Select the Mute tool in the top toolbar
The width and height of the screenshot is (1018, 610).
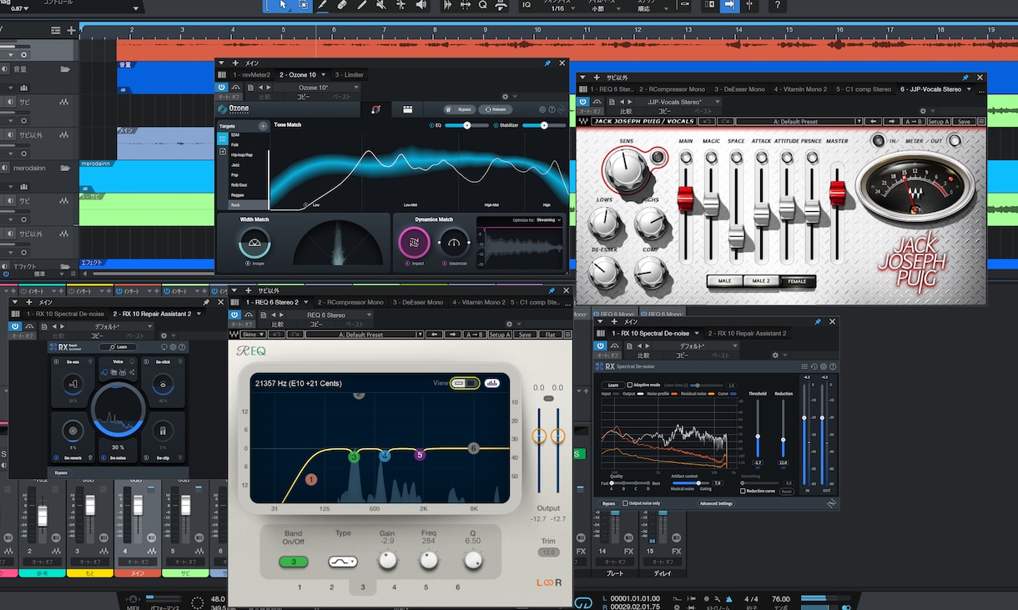click(381, 5)
